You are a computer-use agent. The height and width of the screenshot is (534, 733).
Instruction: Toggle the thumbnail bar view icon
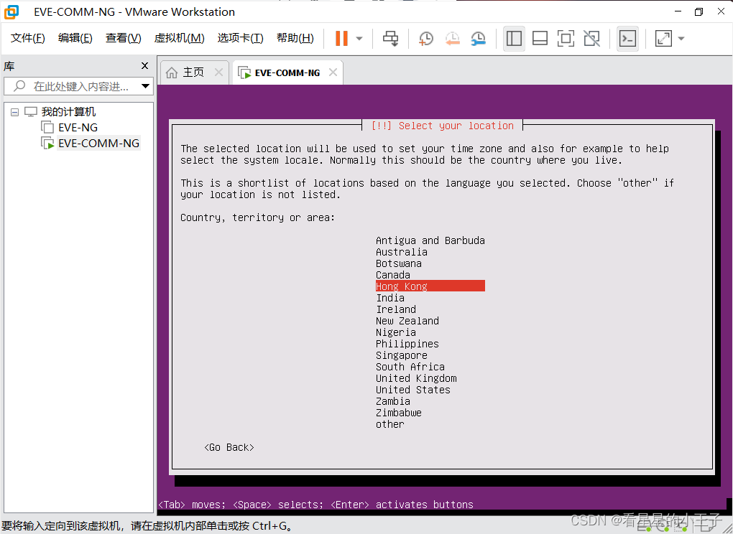click(540, 38)
